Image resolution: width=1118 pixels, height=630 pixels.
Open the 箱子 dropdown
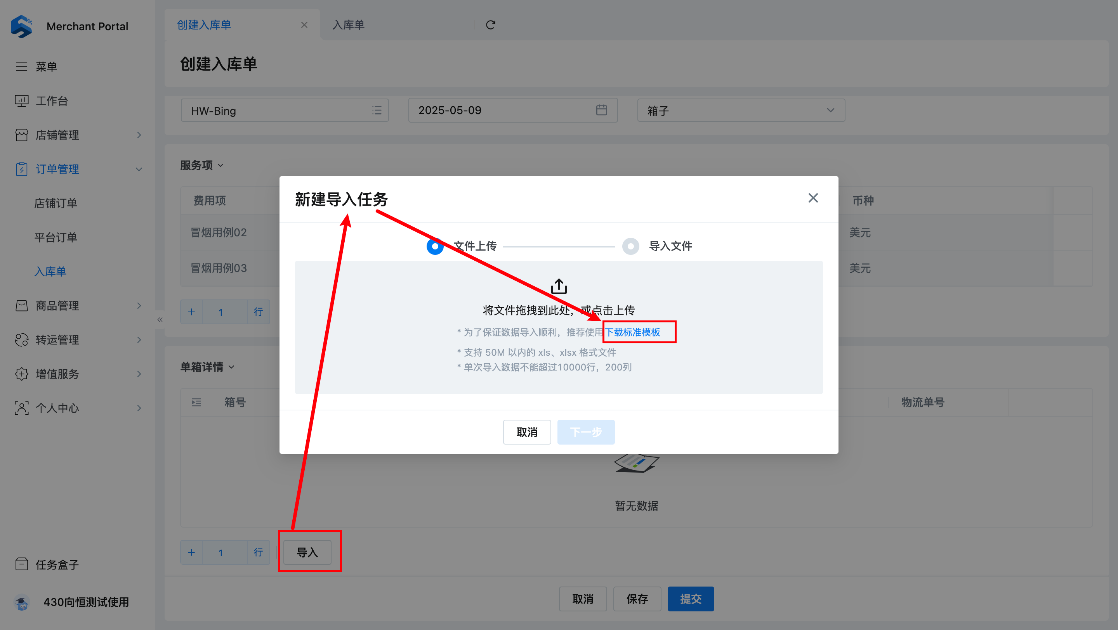tap(740, 111)
